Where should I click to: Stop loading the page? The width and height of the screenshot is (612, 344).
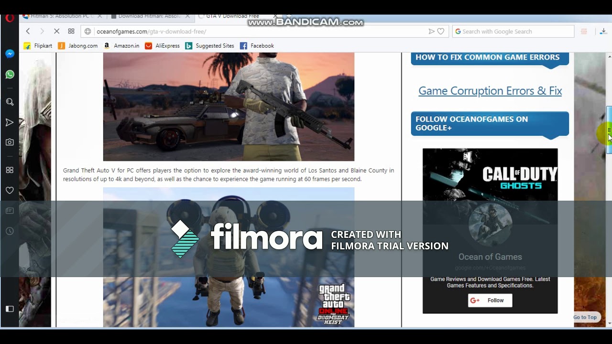pos(56,31)
